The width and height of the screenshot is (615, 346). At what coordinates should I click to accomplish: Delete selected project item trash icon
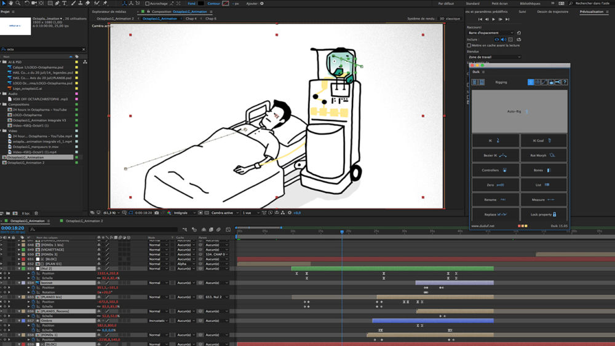(36, 213)
